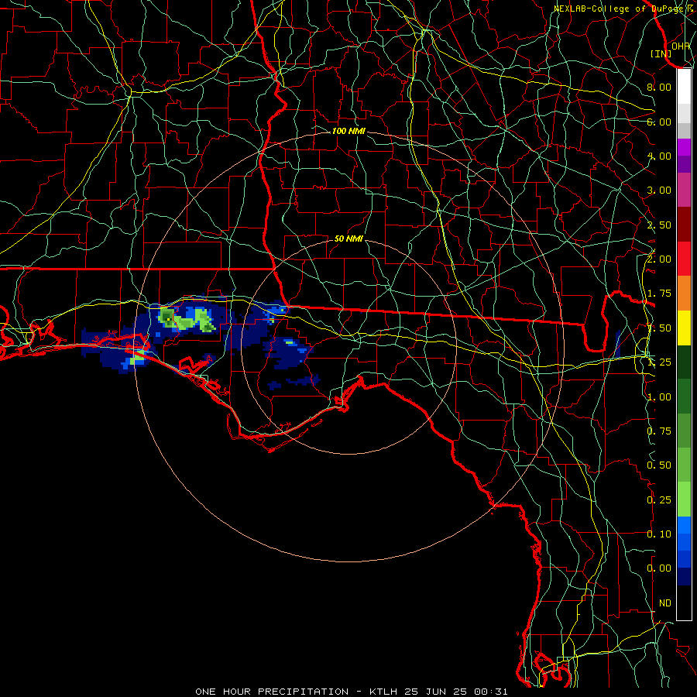This screenshot has height=697, width=697.
Task: Click the [IN] units label
Action: (661, 53)
